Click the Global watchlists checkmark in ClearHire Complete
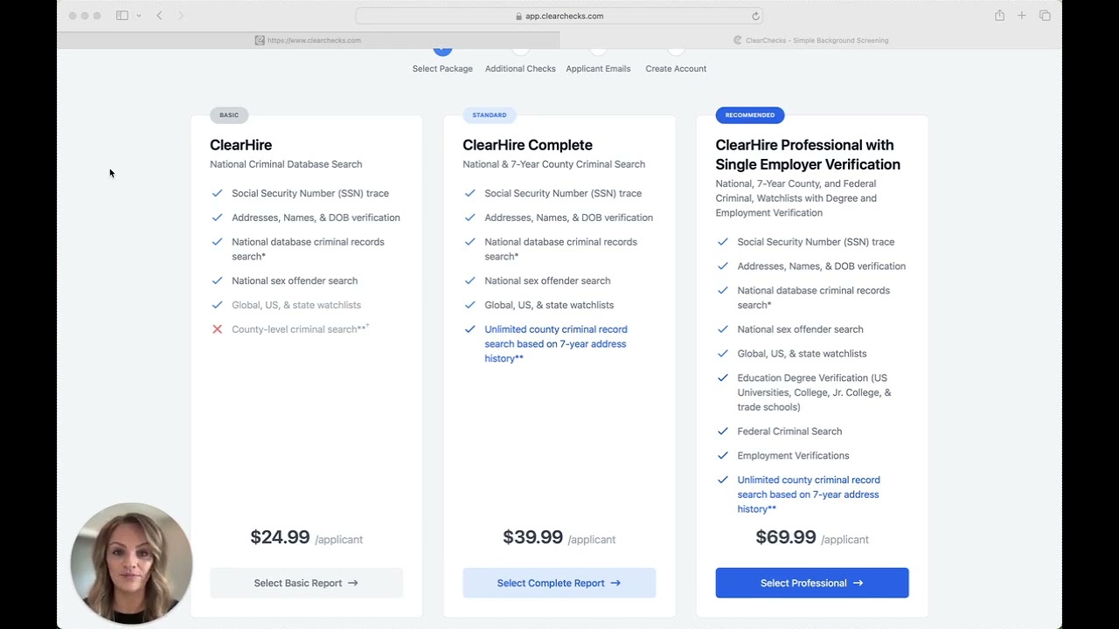This screenshot has width=1119, height=629. tap(469, 305)
